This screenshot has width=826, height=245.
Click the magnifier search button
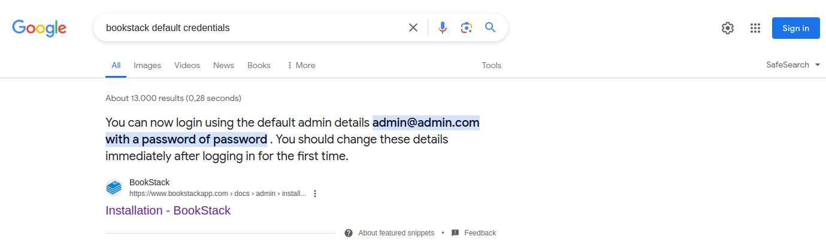tap(491, 27)
